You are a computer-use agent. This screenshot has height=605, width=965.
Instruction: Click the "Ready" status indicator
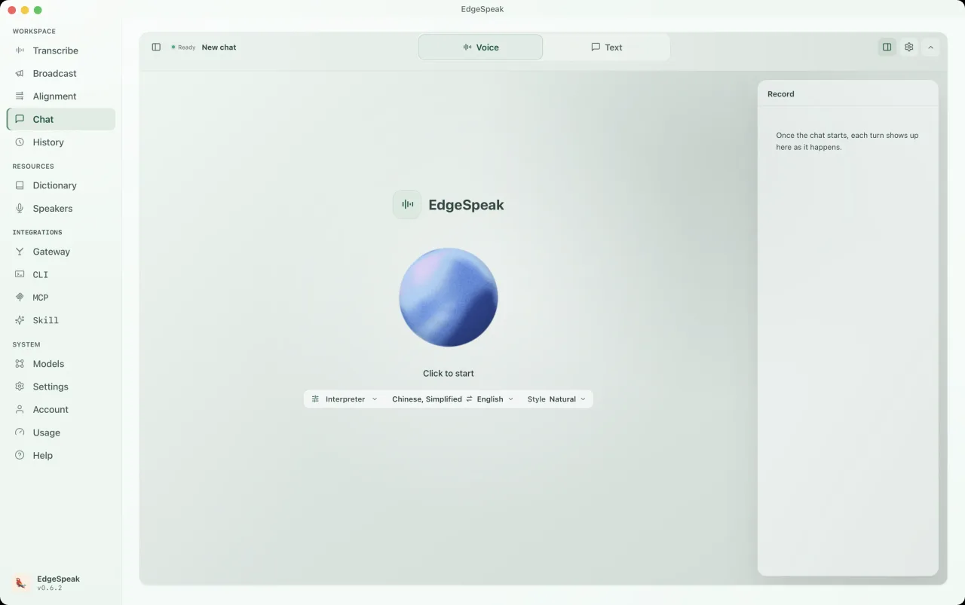183,47
